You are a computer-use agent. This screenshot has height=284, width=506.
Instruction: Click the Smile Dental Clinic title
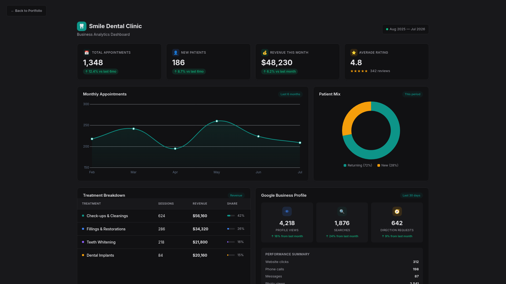pyautogui.click(x=115, y=26)
